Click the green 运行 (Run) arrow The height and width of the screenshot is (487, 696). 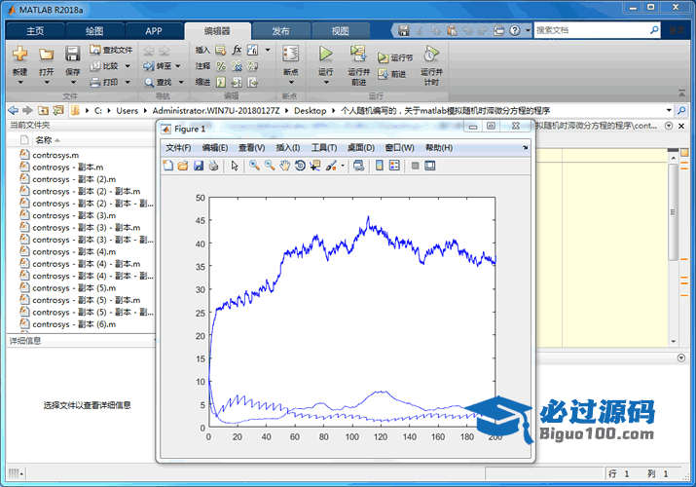pos(325,54)
